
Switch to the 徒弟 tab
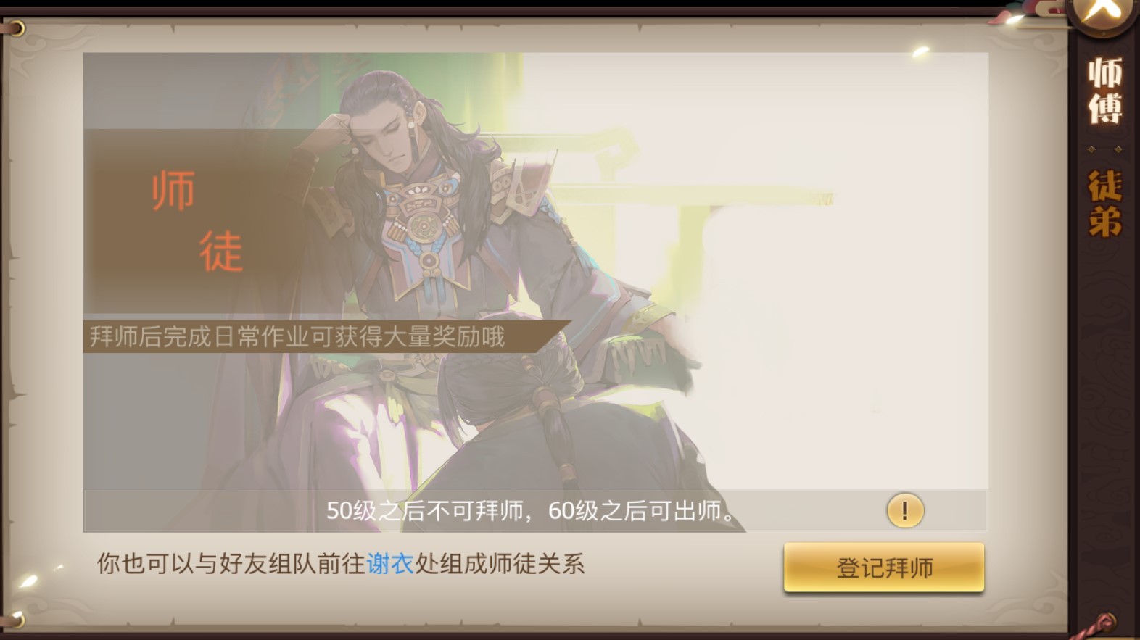1104,204
